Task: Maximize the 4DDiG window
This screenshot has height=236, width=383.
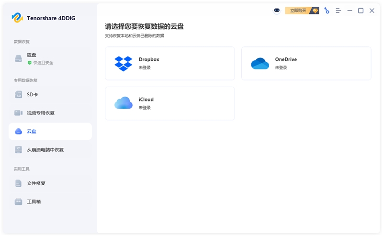Action: [x=360, y=11]
